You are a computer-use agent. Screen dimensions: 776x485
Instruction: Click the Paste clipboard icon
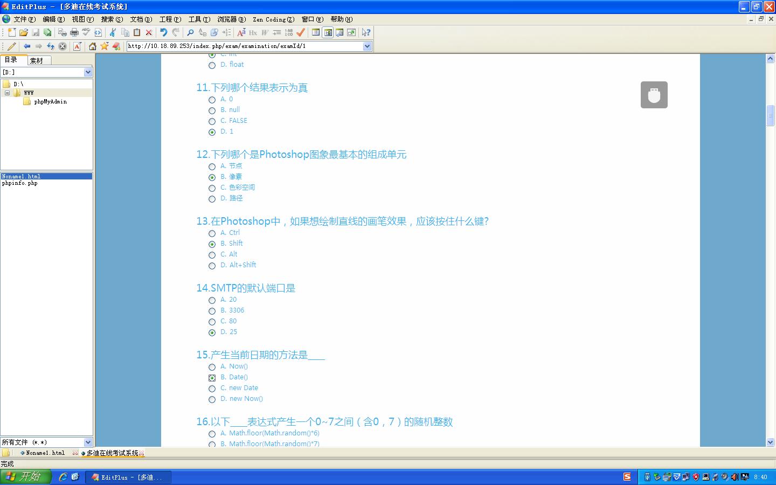click(137, 32)
